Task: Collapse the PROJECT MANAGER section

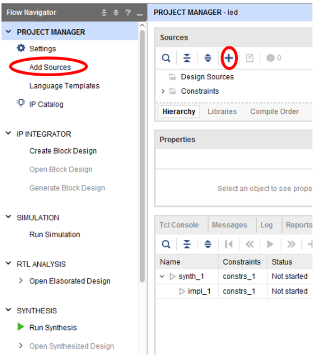Action: point(9,31)
